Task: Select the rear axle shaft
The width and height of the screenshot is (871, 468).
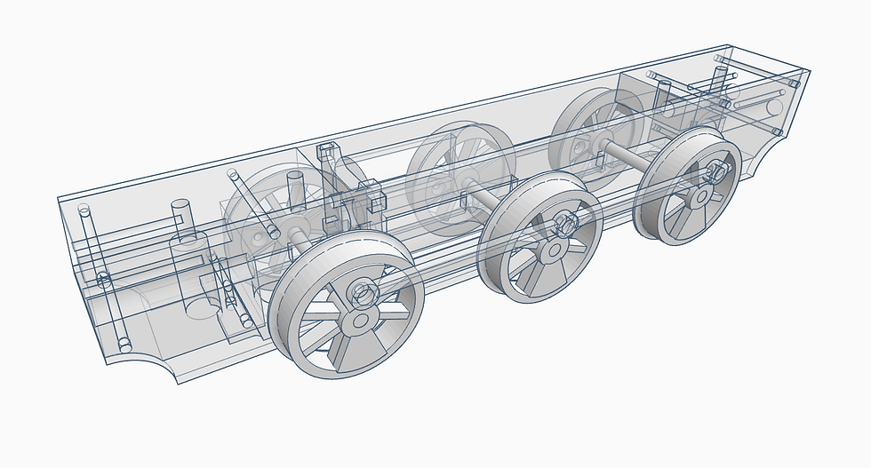Action: (626, 156)
